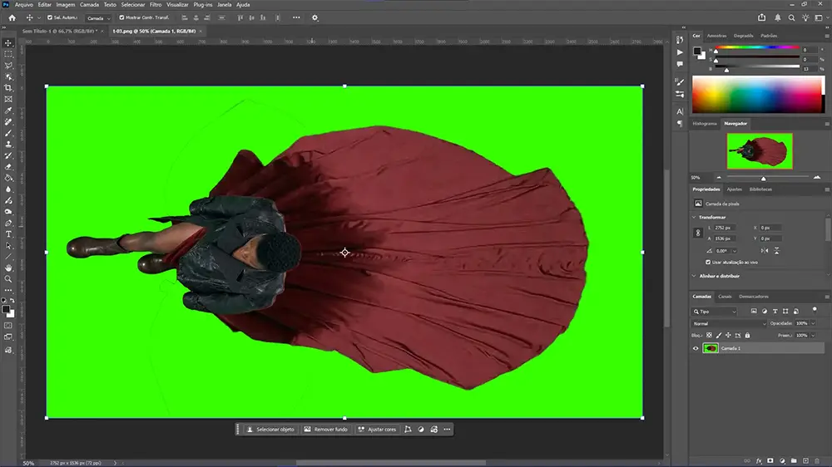Click the layer effects fx icon
832x467 pixels.
click(759, 460)
